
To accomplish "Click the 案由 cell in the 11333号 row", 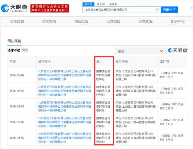I will (103, 122).
